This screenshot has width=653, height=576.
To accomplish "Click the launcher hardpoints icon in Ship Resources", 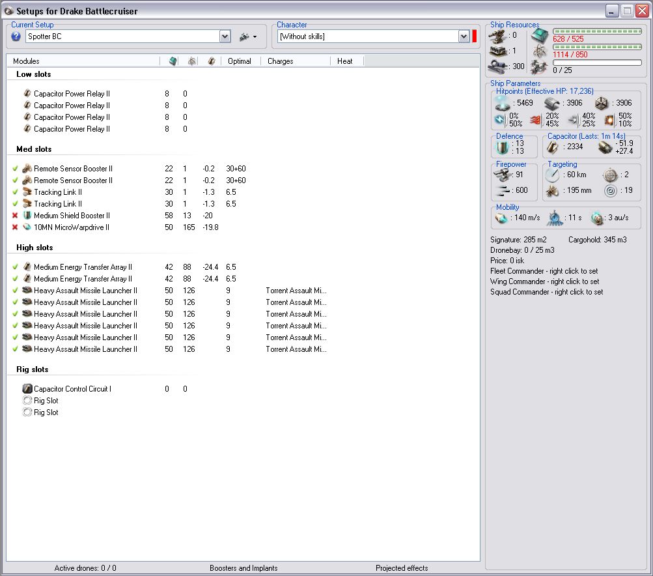I will pyautogui.click(x=499, y=51).
